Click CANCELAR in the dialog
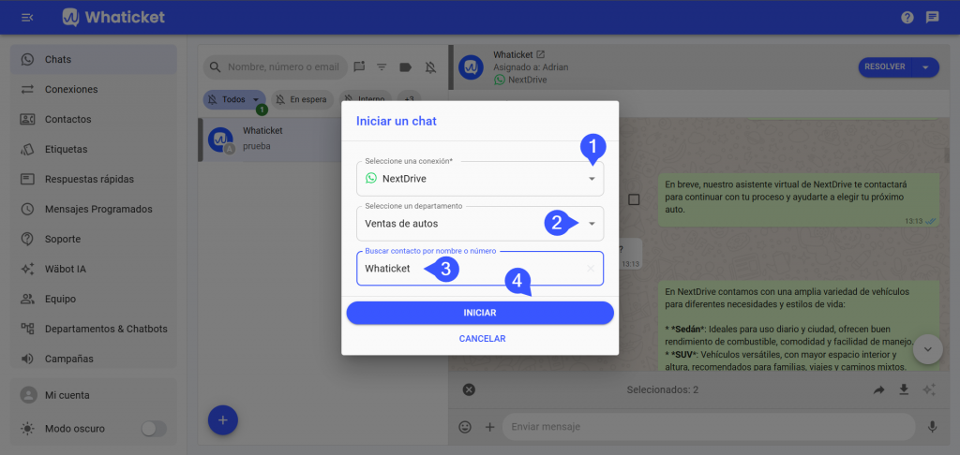 (483, 338)
